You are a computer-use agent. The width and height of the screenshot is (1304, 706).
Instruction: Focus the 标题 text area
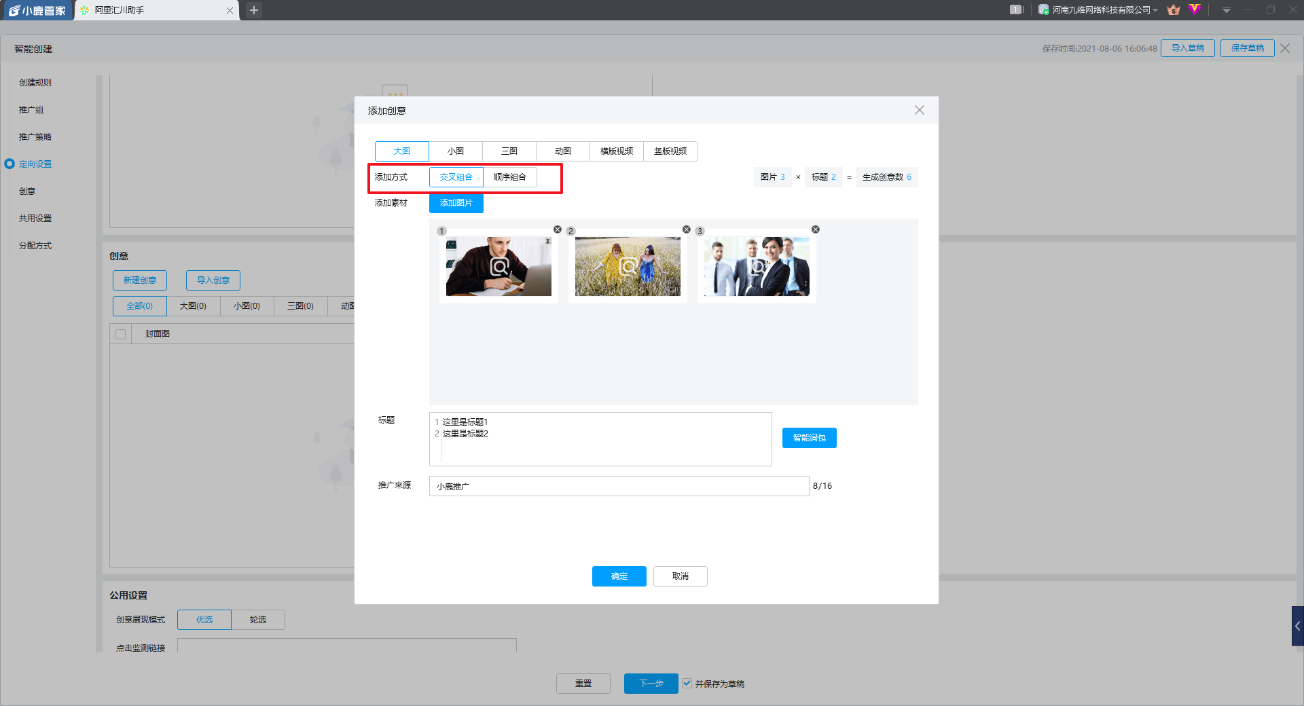tap(600, 439)
